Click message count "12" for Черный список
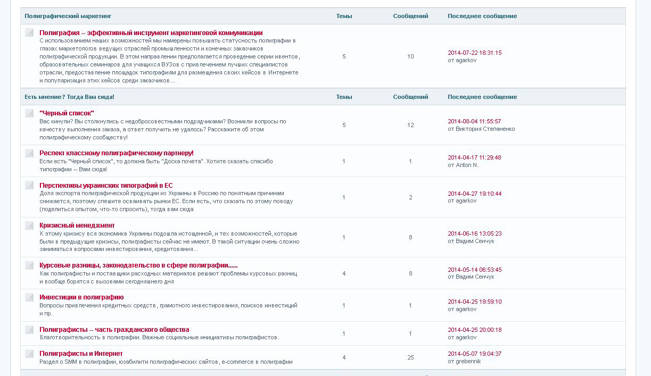This screenshot has height=376, width=651. (410, 125)
